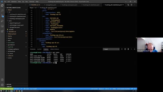Open the Explorer view in activity bar
This screenshot has height=92, width=163.
coord(2,5)
